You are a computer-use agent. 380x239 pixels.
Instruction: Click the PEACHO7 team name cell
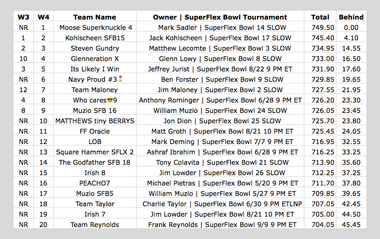pos(95,183)
